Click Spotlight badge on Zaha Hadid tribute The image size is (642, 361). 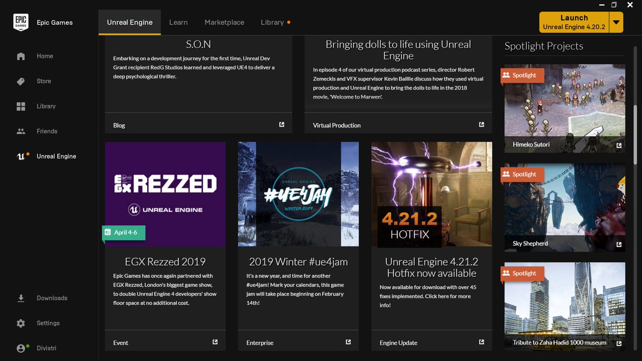(523, 273)
